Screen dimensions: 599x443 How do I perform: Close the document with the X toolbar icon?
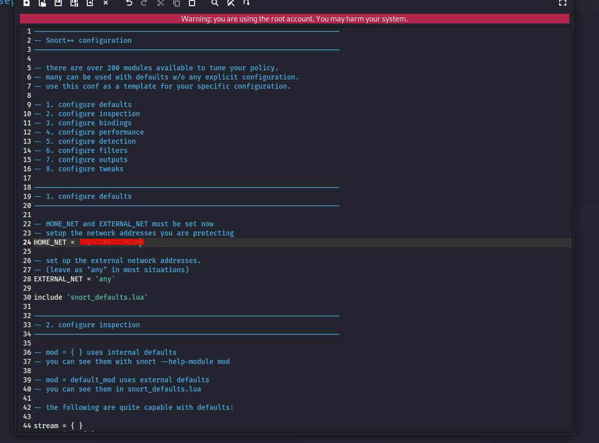pyautogui.click(x=106, y=3)
